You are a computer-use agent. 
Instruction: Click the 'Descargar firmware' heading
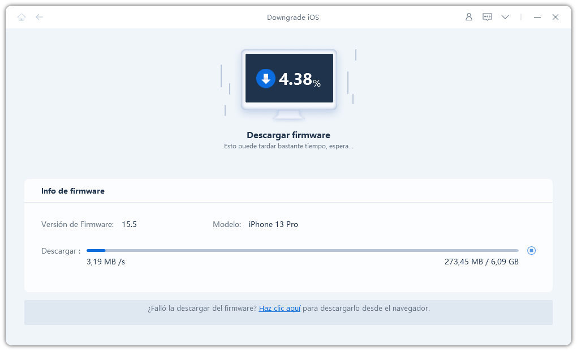[x=288, y=135]
